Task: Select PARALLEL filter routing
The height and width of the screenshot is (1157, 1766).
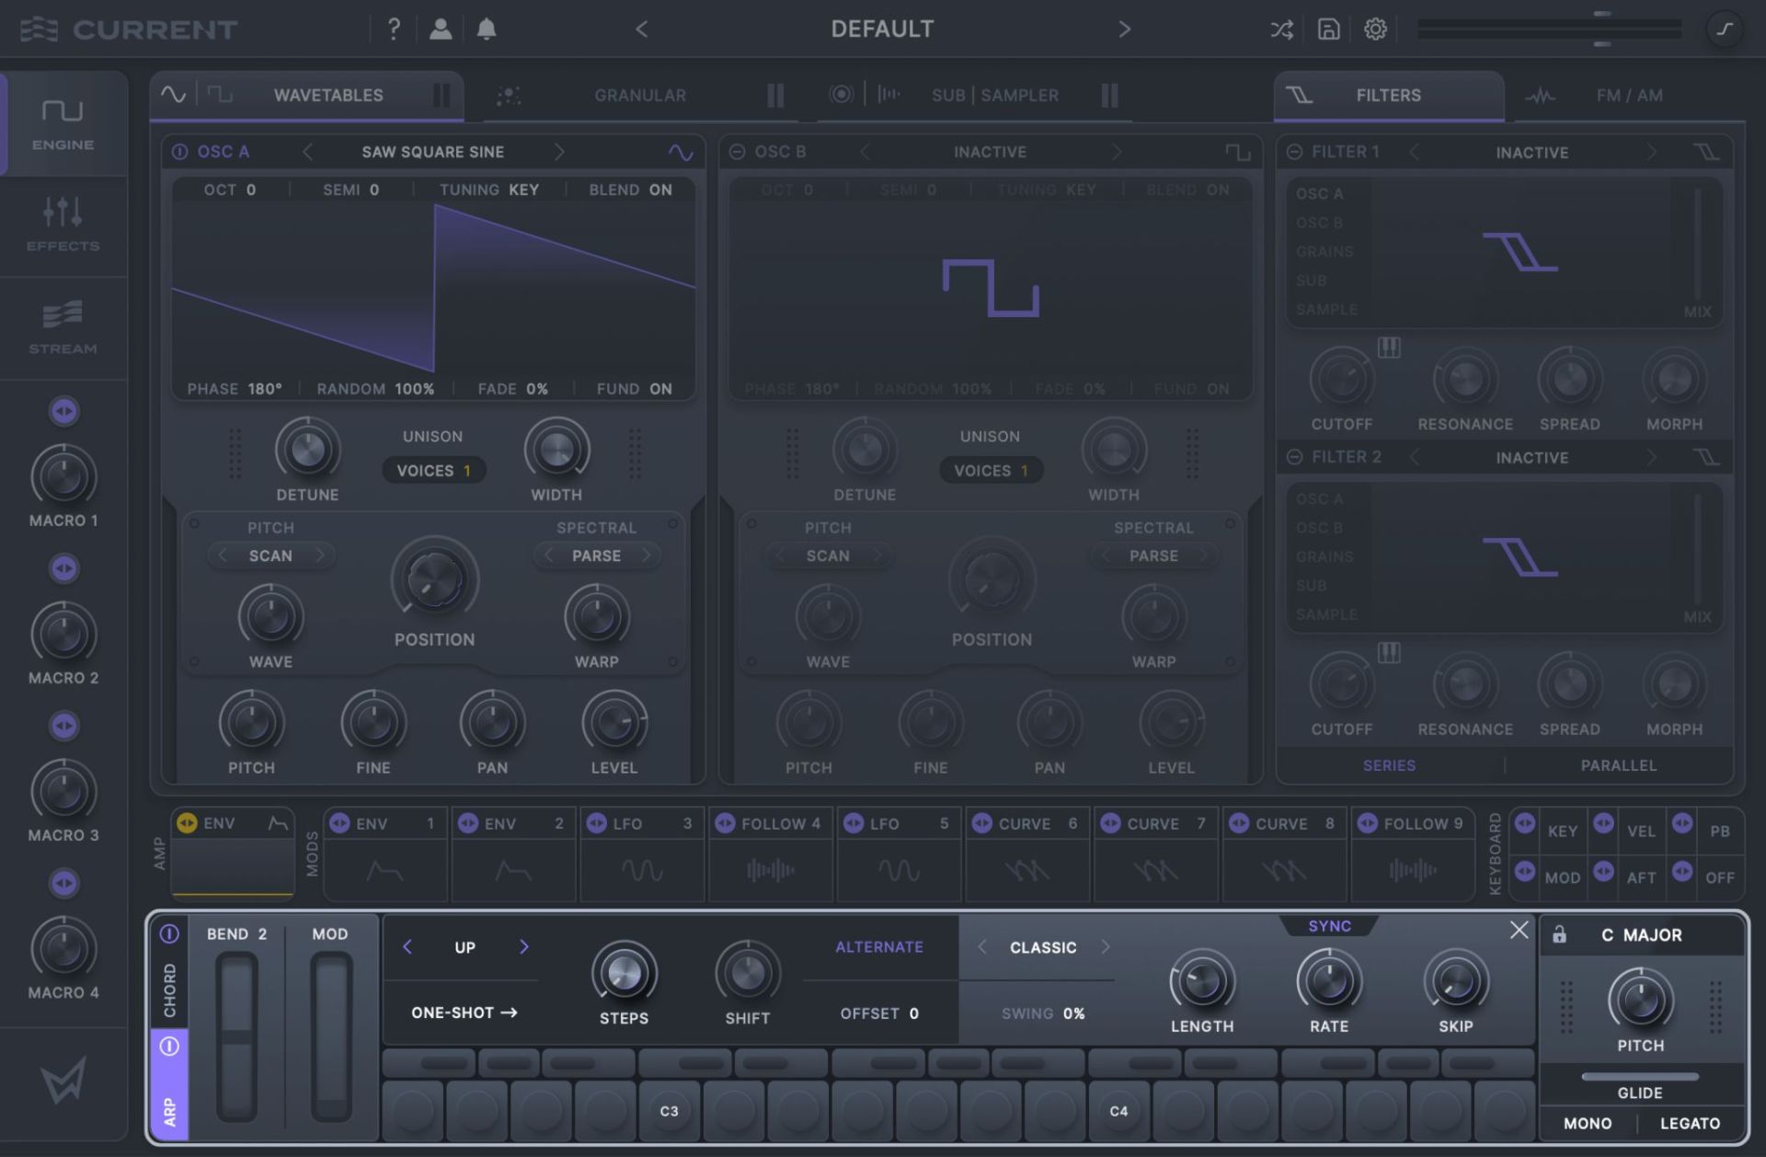Action: click(1618, 765)
